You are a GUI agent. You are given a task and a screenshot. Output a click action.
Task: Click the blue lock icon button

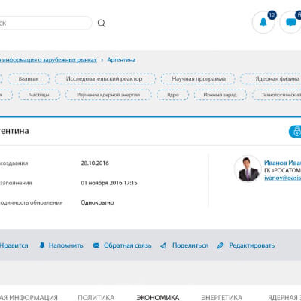[x=295, y=132]
